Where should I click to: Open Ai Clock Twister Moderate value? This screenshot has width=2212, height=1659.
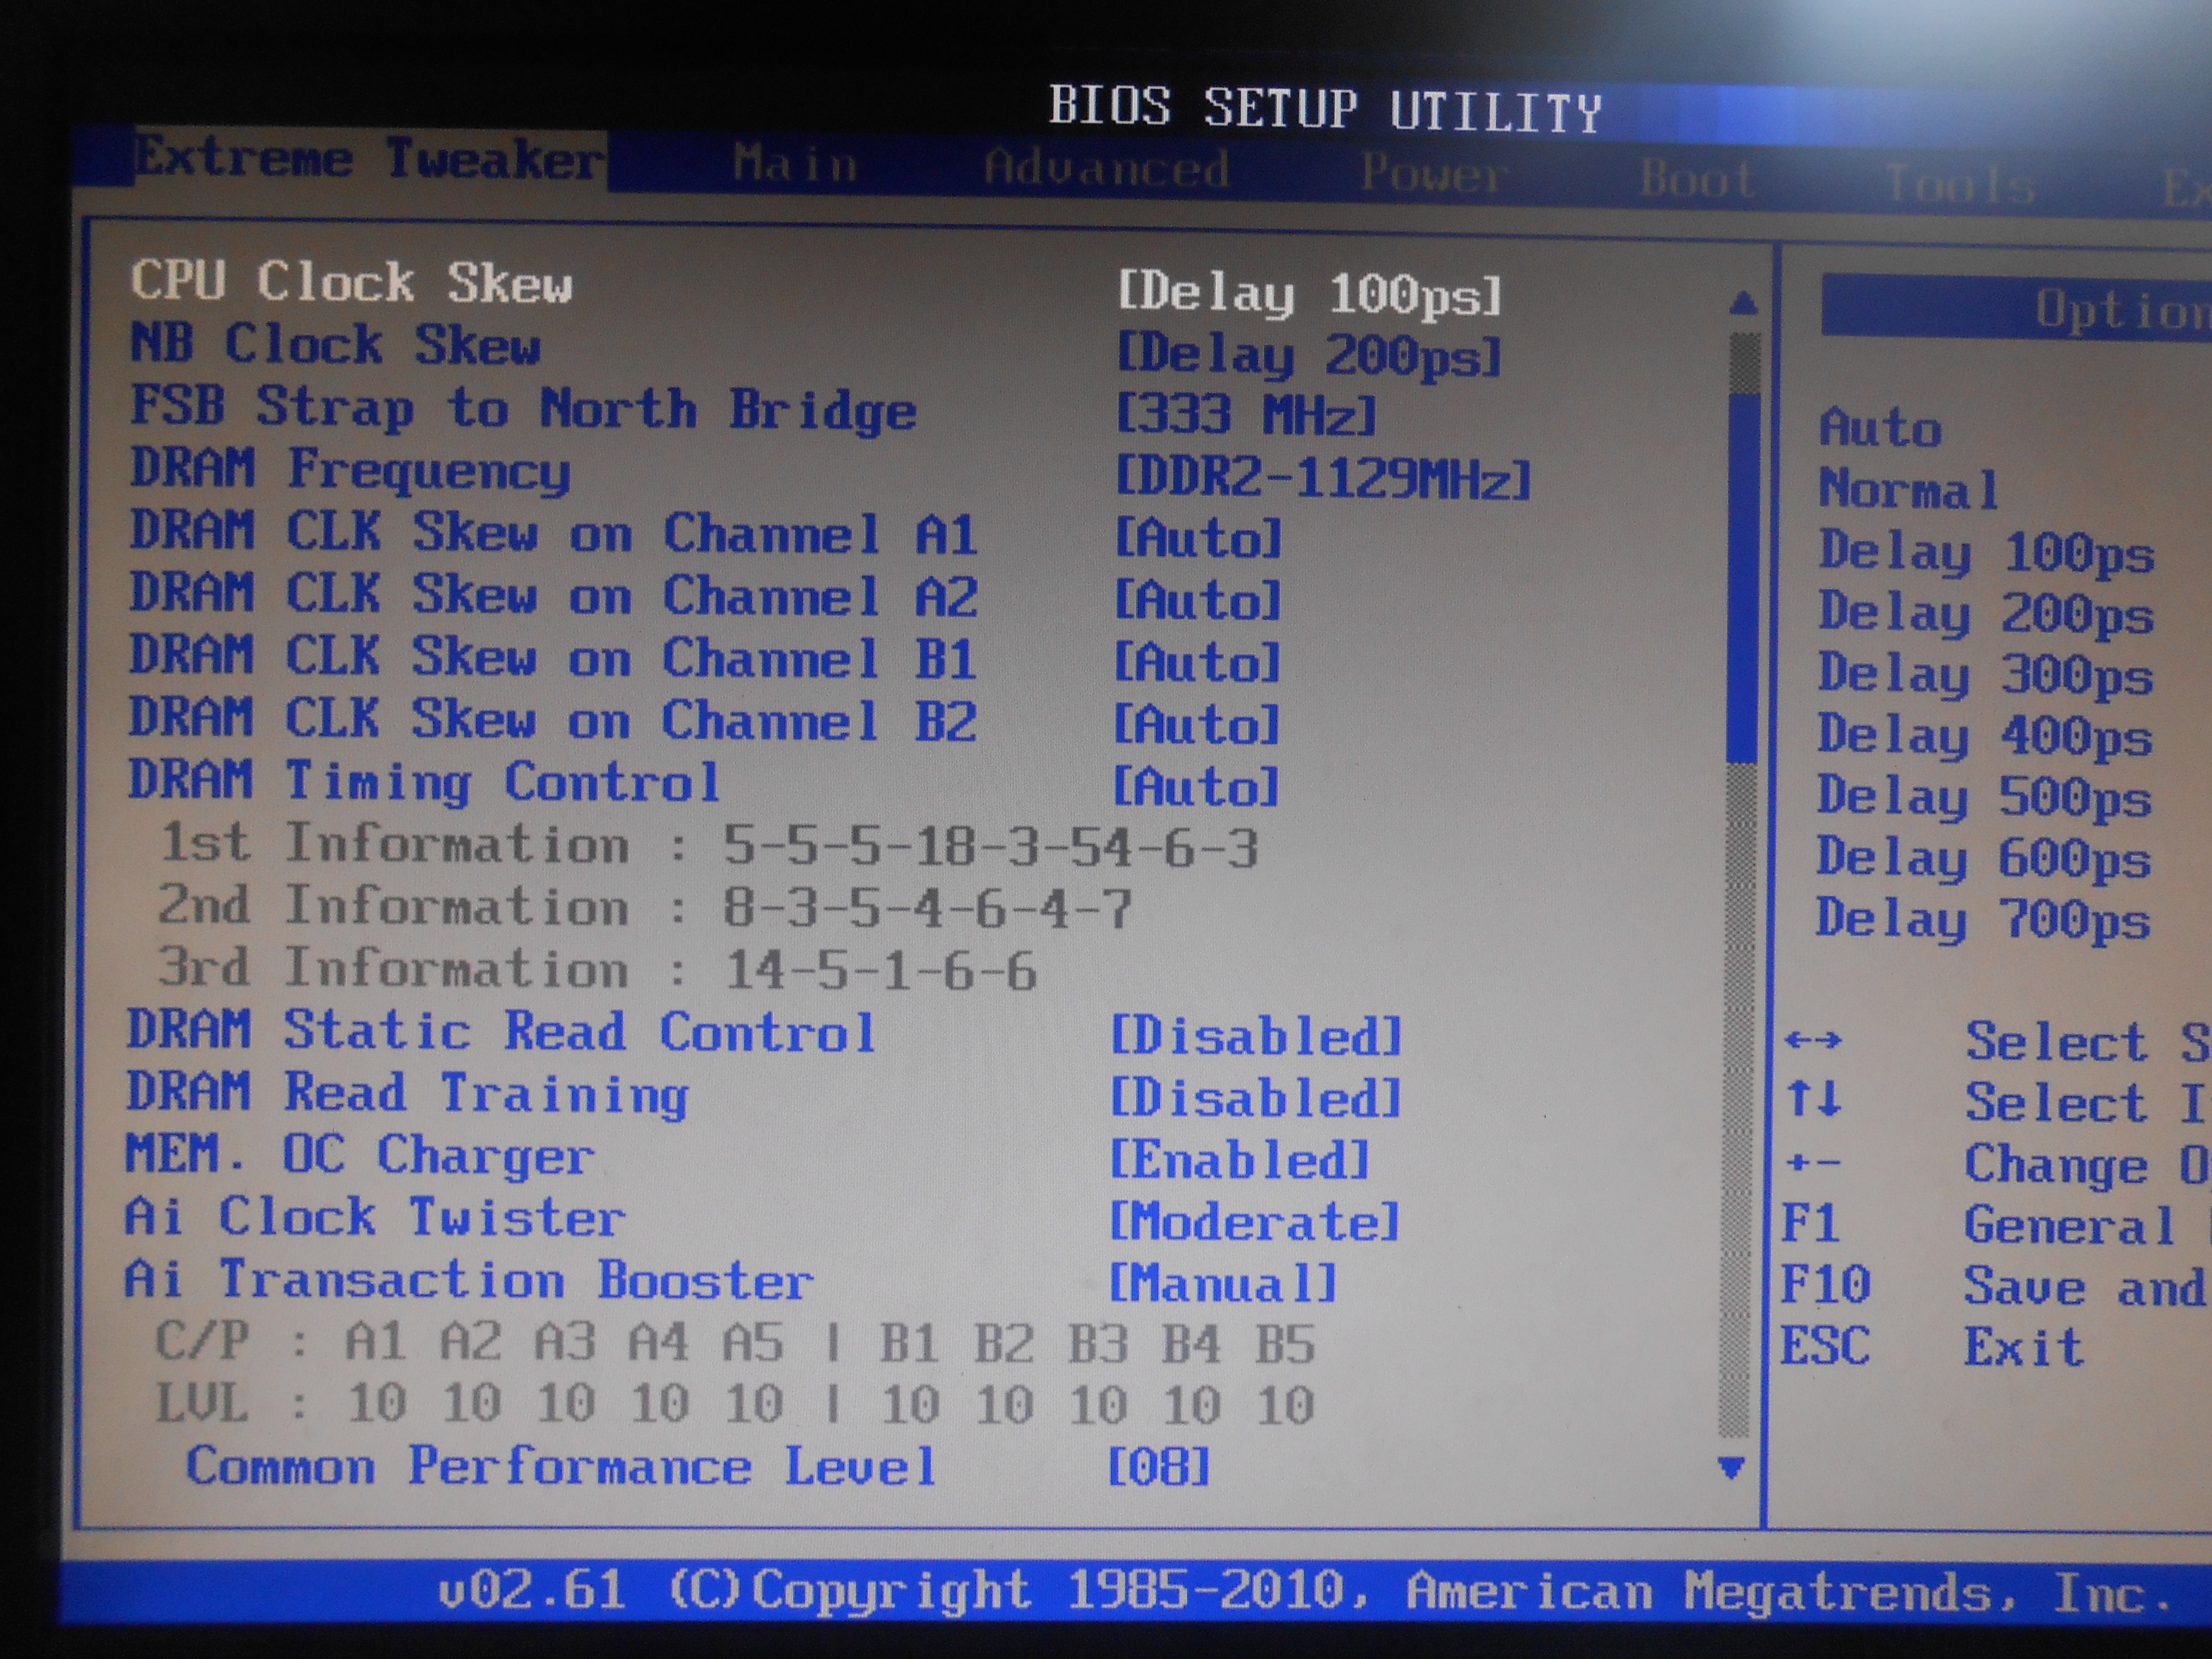(1254, 1222)
